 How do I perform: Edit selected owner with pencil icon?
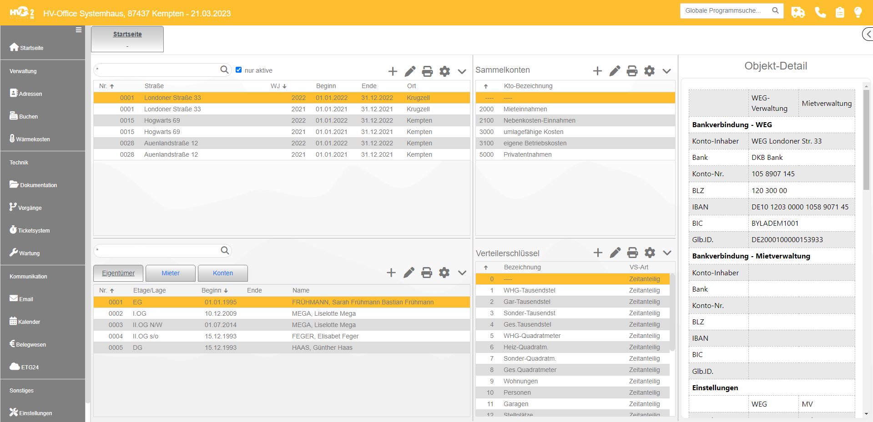pyautogui.click(x=409, y=273)
